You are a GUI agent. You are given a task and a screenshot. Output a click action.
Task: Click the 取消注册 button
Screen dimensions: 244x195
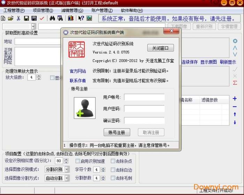(x=151, y=132)
